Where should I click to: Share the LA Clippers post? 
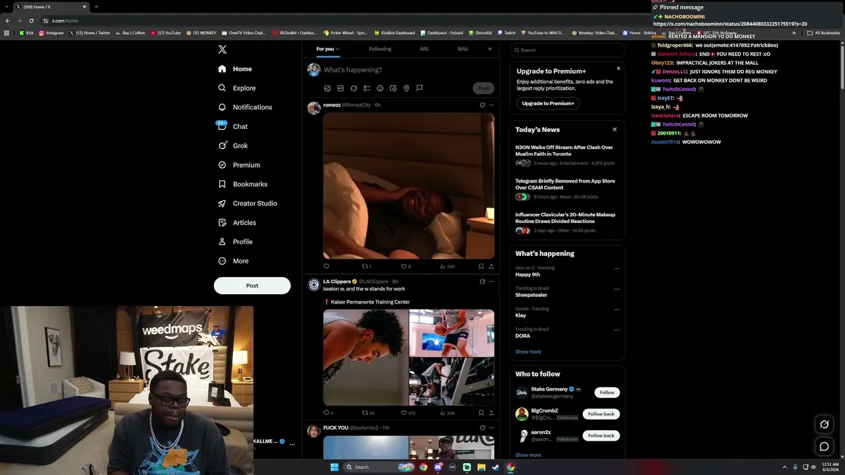coord(491,413)
